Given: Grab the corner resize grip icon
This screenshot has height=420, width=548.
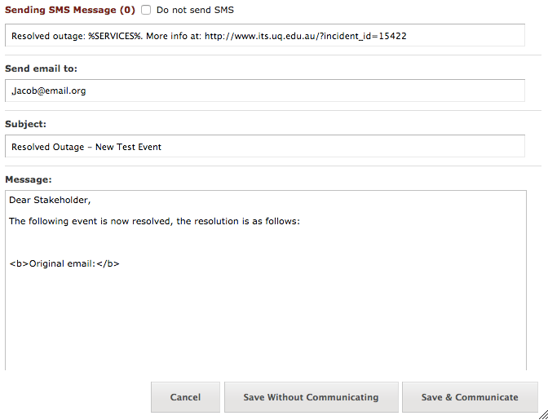Looking at the screenshot, I should (543, 415).
